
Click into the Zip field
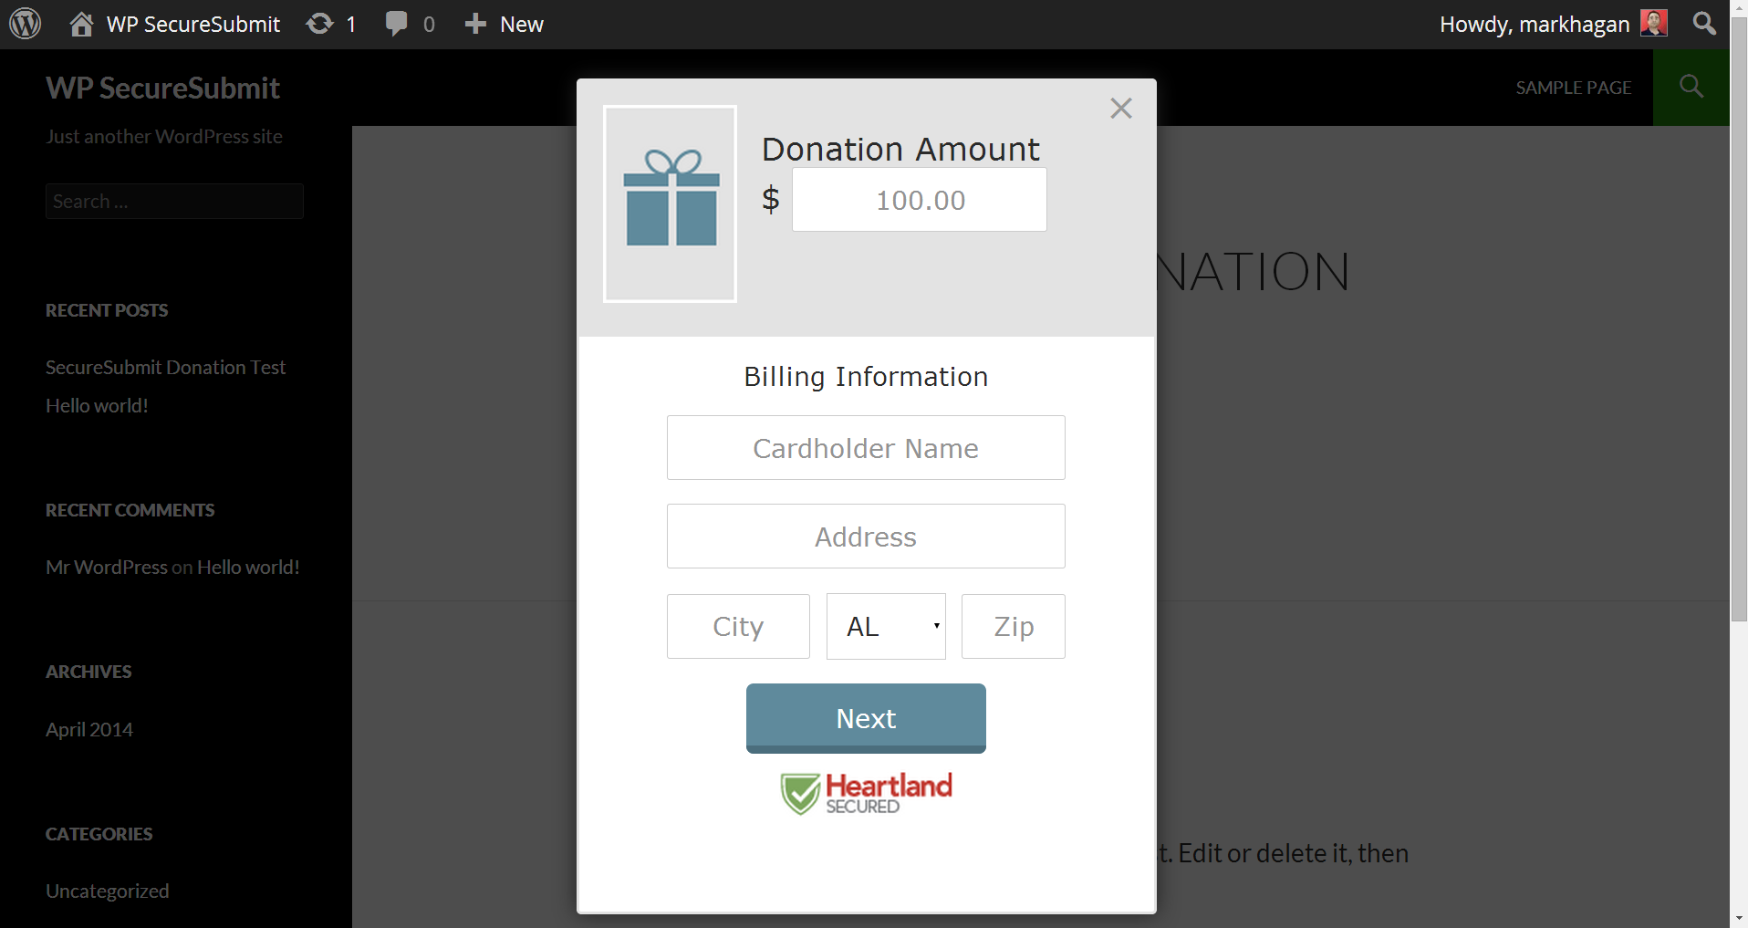[x=1014, y=627]
